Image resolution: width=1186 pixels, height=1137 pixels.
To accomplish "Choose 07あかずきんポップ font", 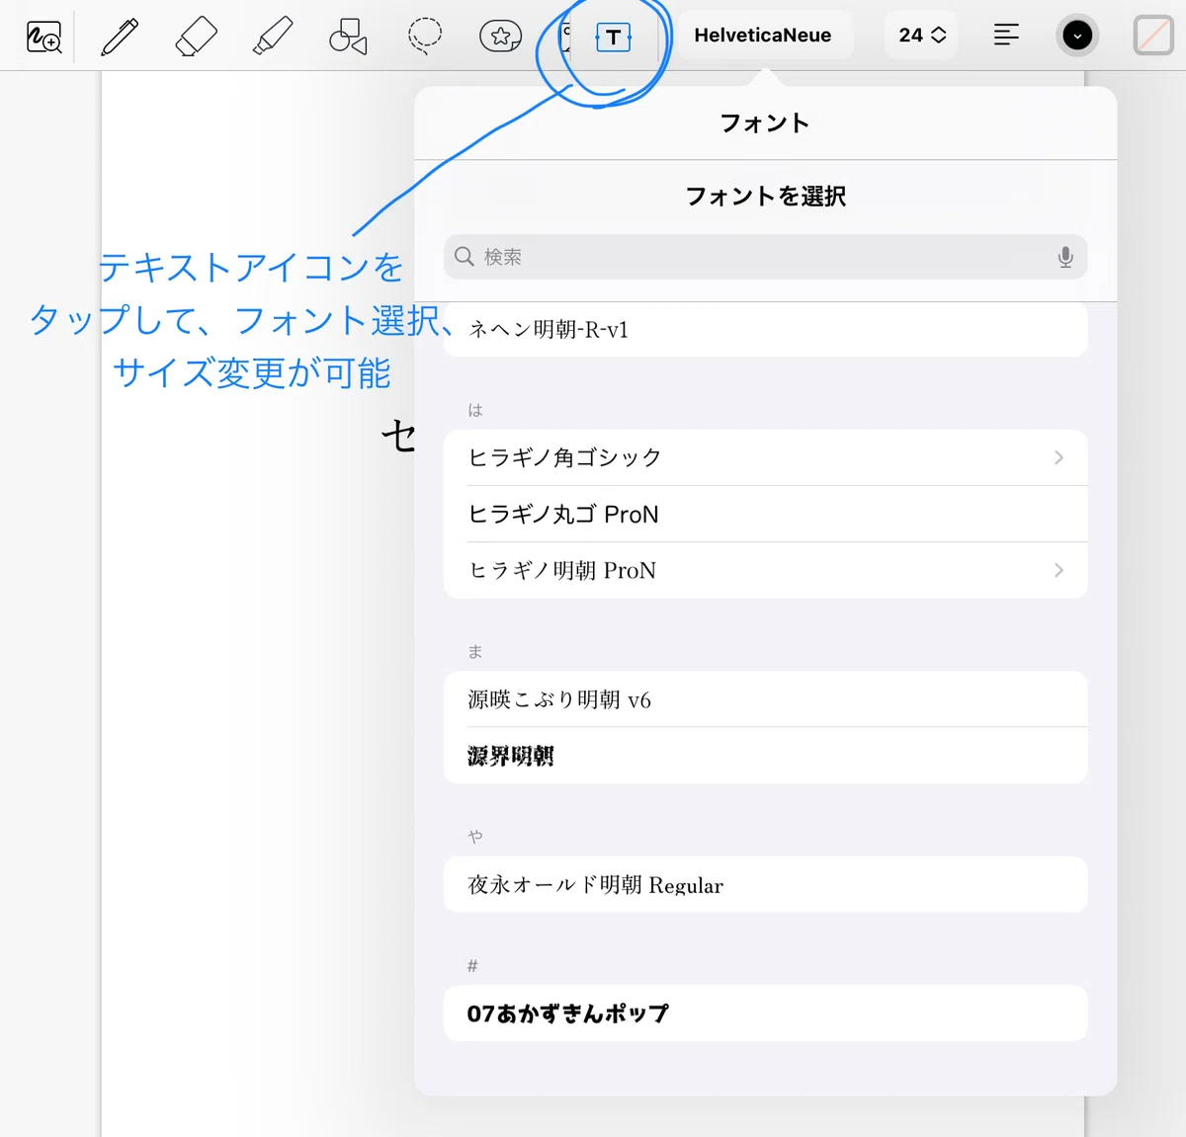I will pyautogui.click(x=765, y=1013).
